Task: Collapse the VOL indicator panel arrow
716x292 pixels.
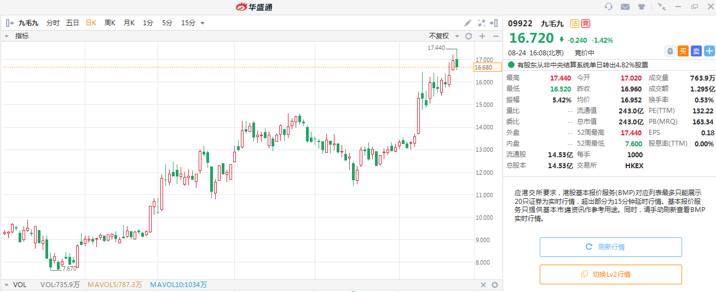Action: [x=6, y=285]
